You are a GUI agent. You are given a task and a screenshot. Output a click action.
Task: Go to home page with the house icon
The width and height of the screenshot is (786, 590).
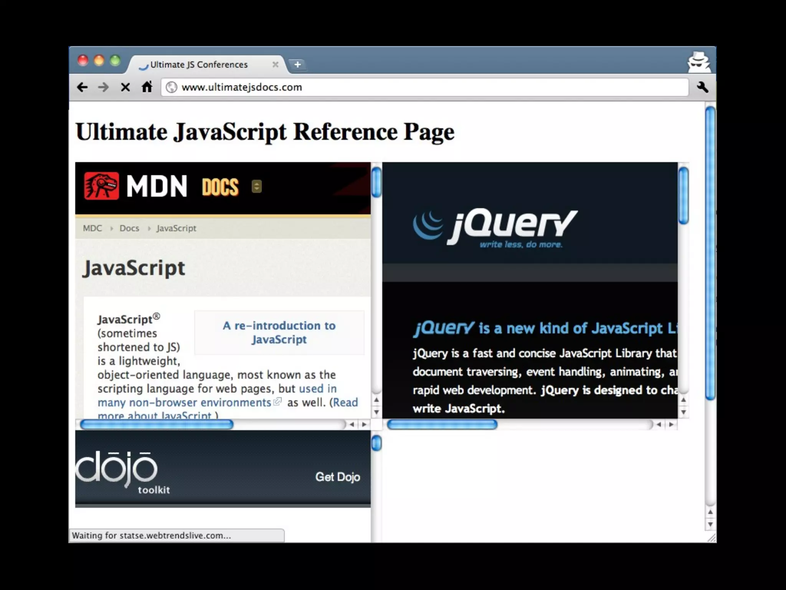point(147,87)
